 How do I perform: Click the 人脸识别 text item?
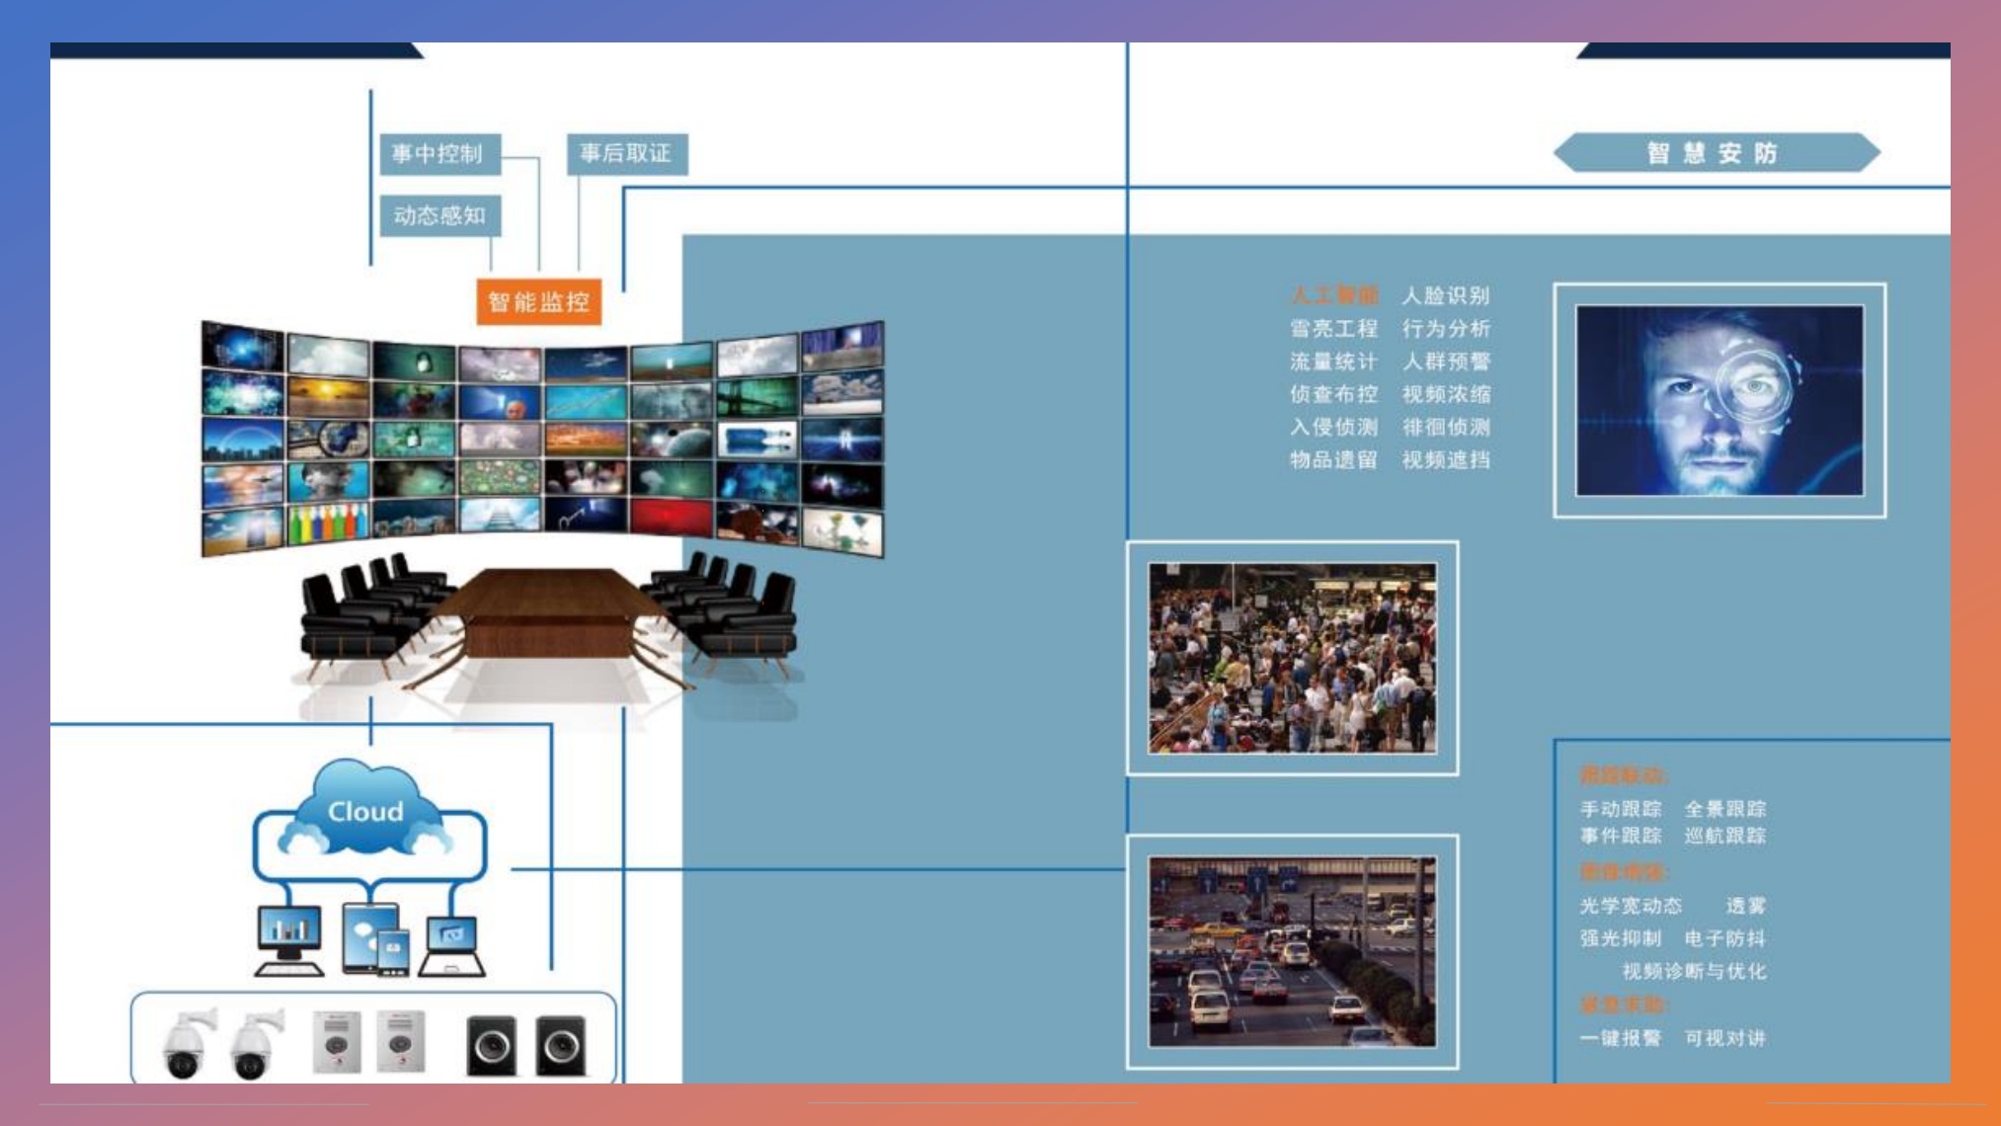coord(1445,295)
